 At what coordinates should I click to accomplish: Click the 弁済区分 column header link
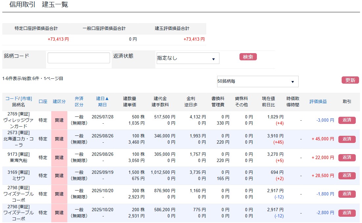[x=79, y=101]
